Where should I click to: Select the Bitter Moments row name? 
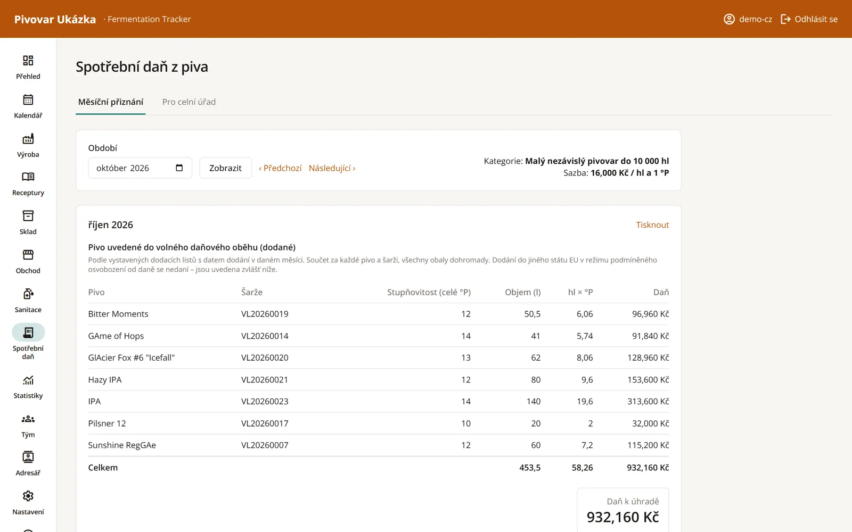(118, 314)
